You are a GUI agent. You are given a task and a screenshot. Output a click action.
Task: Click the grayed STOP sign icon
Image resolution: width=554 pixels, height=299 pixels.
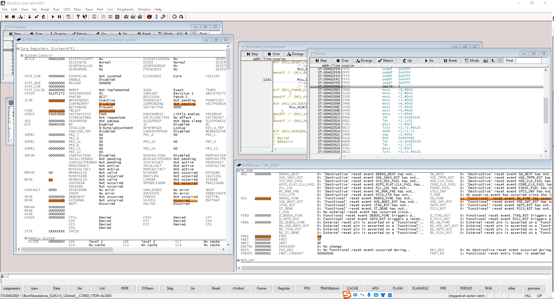pos(94,17)
